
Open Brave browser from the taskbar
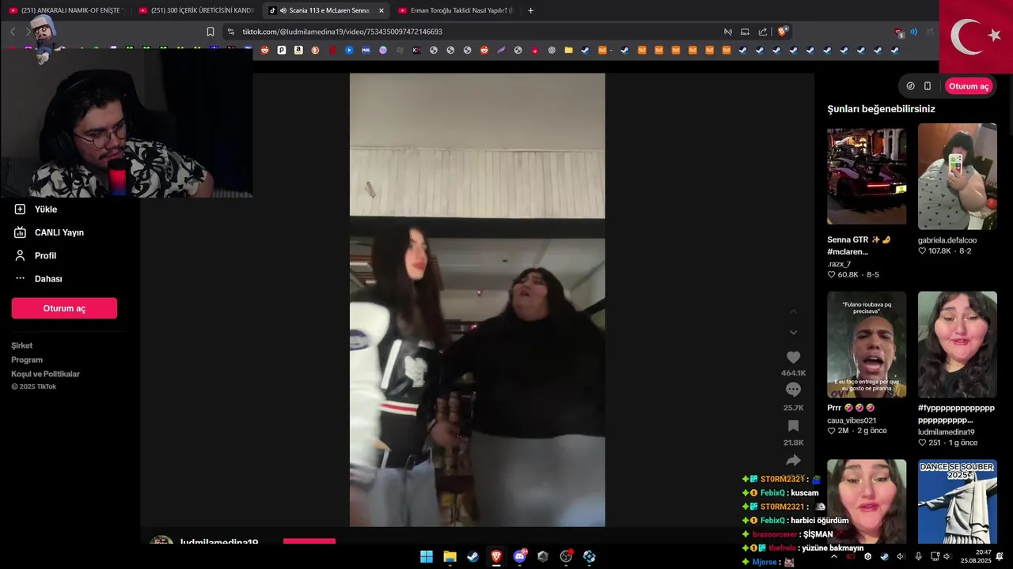496,556
